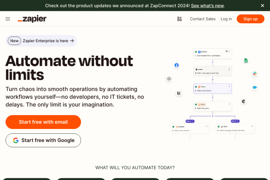Follow the "See what's new" link
Image resolution: width=270 pixels, height=180 pixels.
(x=207, y=6)
